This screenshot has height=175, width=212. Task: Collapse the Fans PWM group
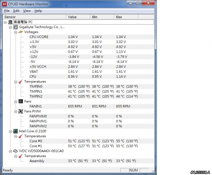pyautogui.click(x=16, y=112)
